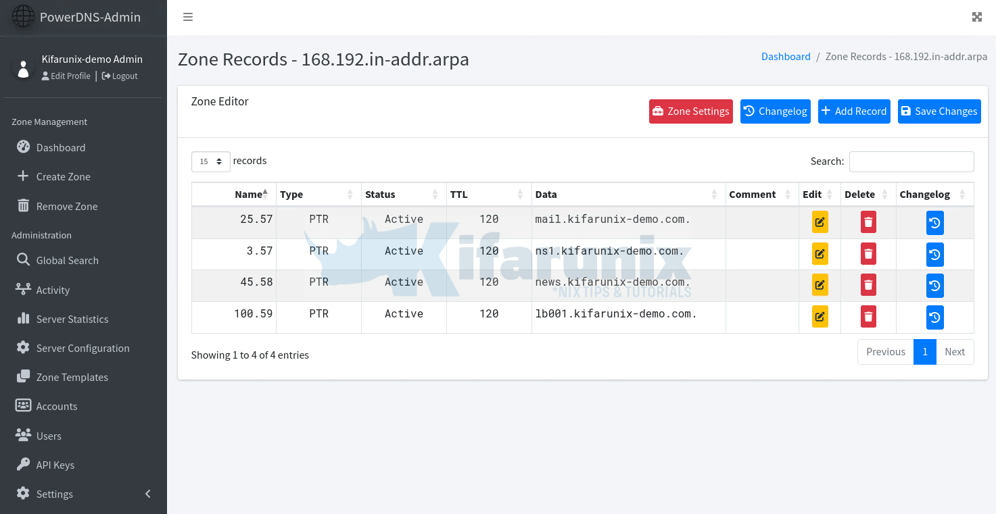Expand the Settings sidebar menu
This screenshot has width=996, height=514.
[83, 494]
